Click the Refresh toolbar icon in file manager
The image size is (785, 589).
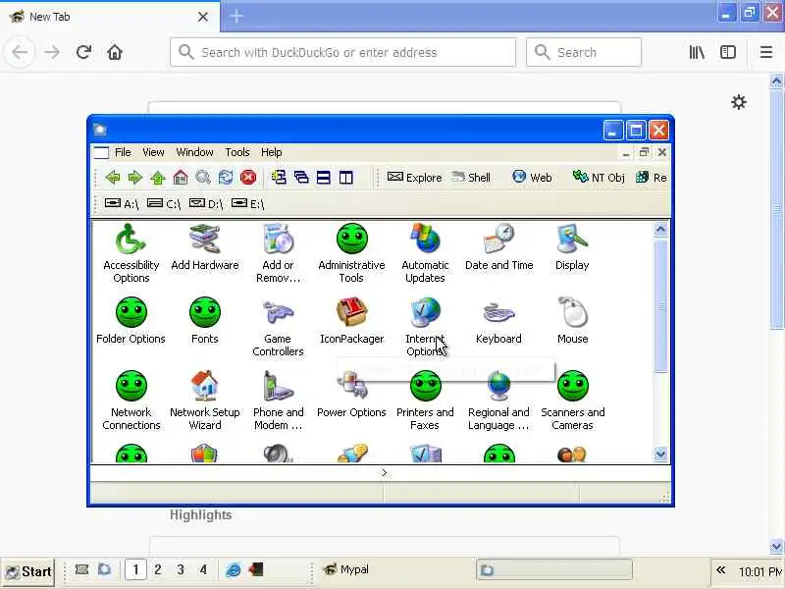(x=226, y=178)
